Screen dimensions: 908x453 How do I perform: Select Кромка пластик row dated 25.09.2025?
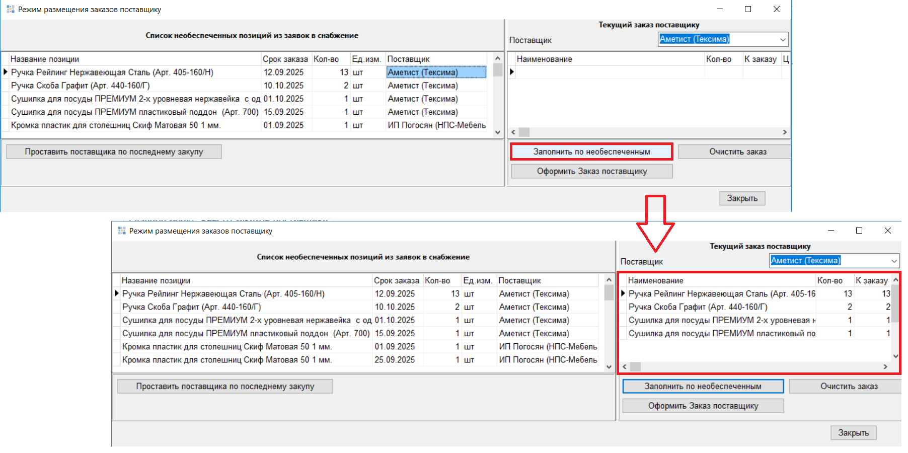tap(226, 360)
